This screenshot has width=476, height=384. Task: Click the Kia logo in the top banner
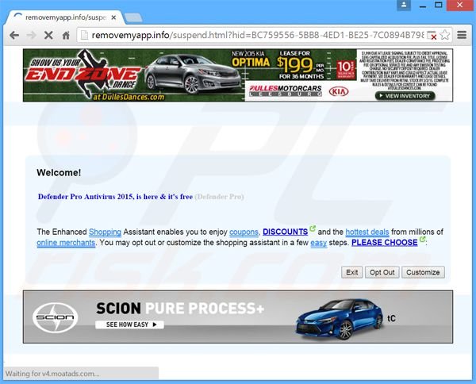[339, 91]
